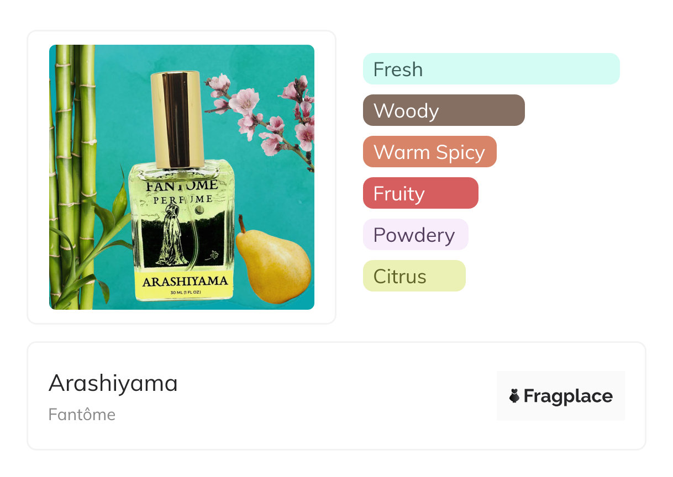
Task: Click the Warm Spicy accord bar
Action: 429,152
